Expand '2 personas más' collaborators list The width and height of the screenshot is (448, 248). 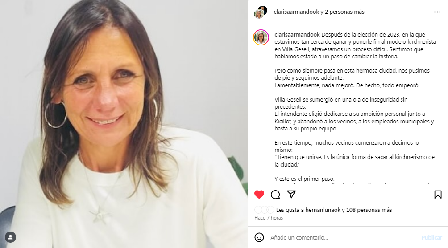344,12
